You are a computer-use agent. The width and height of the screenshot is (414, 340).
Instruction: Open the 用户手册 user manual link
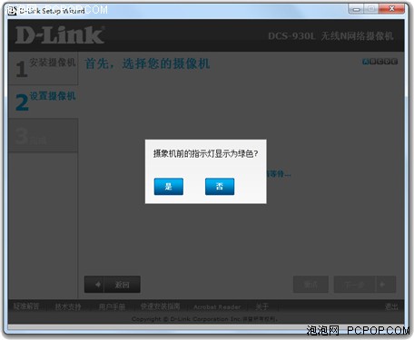tap(112, 307)
